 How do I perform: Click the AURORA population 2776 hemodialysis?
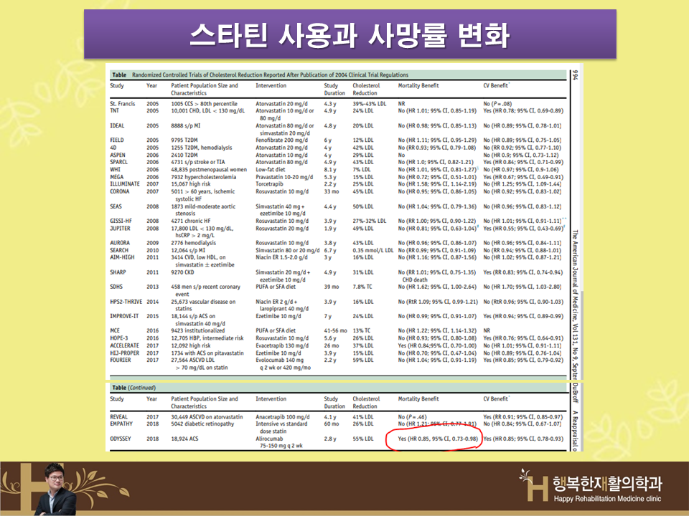point(193,243)
